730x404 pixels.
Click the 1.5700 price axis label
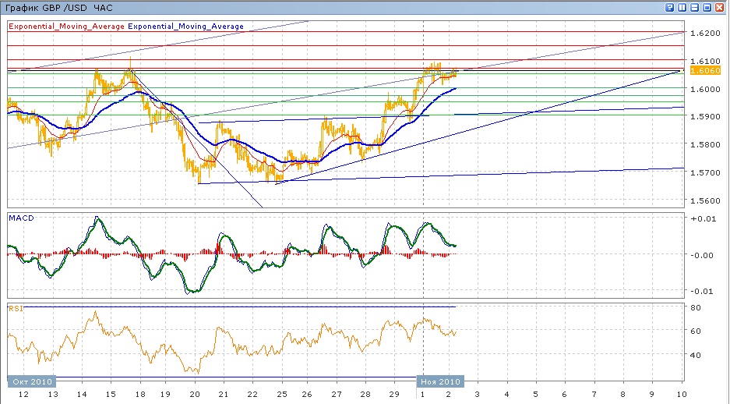[704, 173]
